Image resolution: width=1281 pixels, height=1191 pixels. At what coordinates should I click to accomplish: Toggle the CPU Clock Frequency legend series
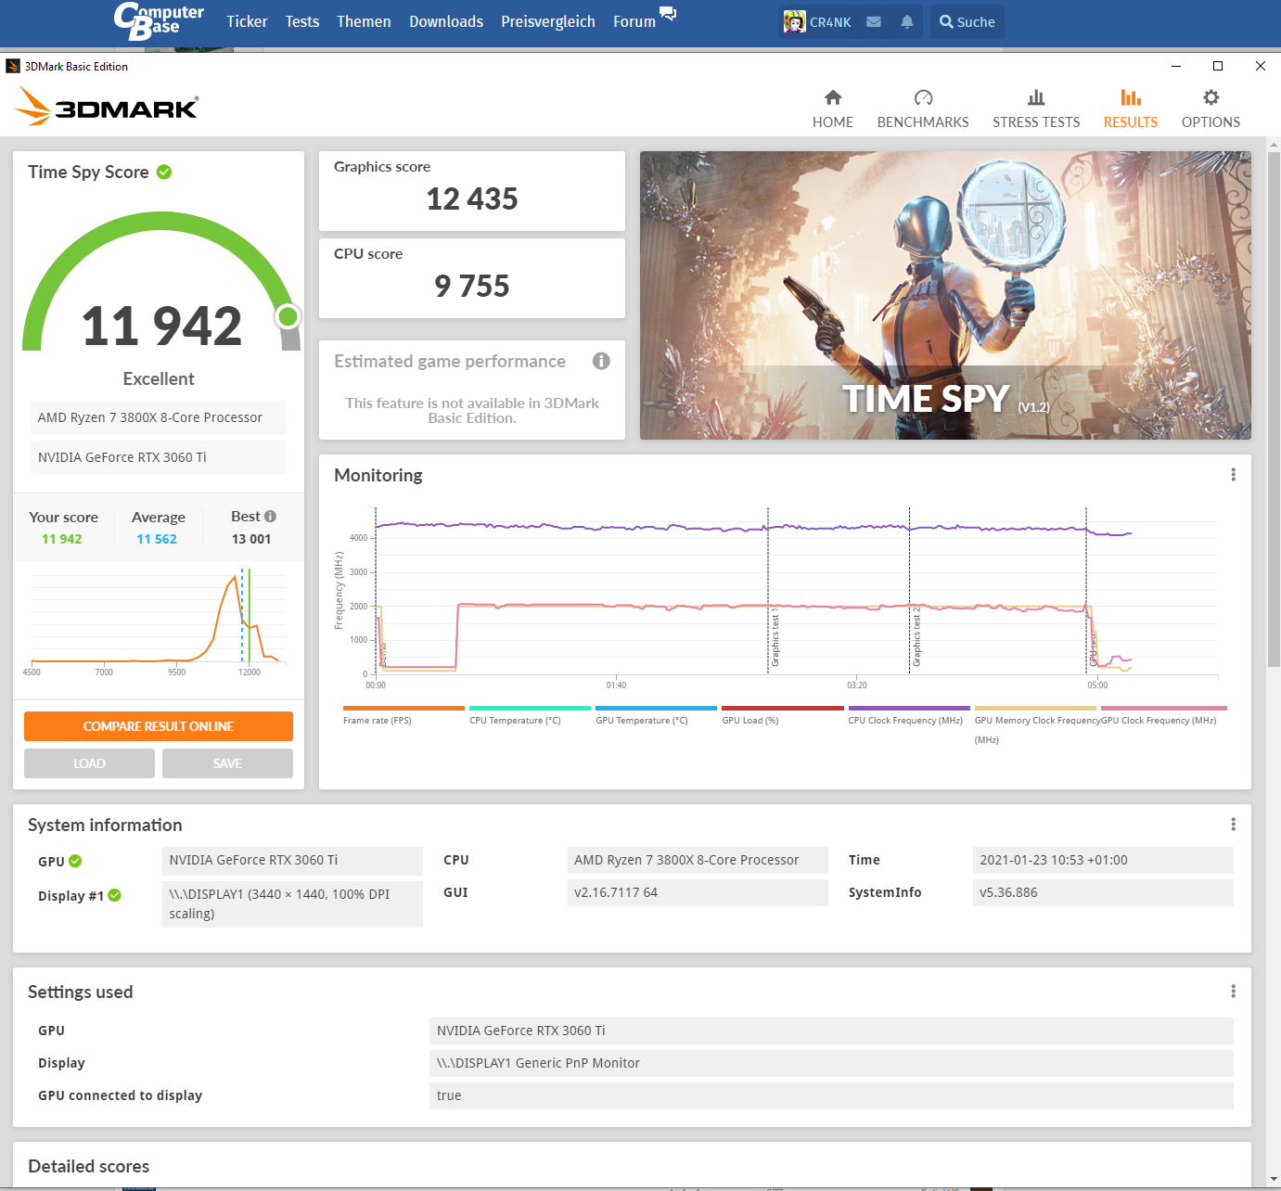tap(909, 715)
